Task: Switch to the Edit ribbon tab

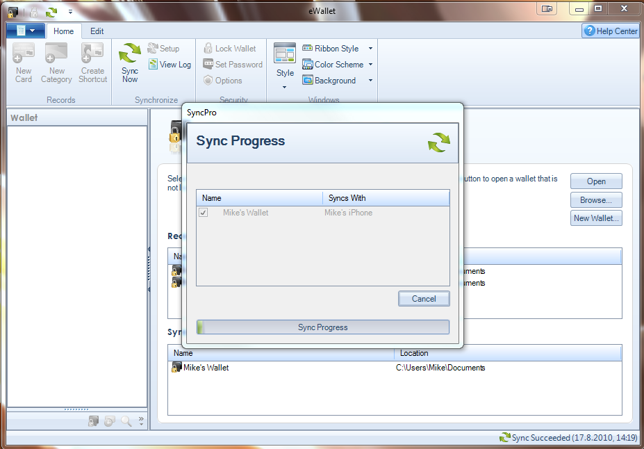Action: coord(97,31)
